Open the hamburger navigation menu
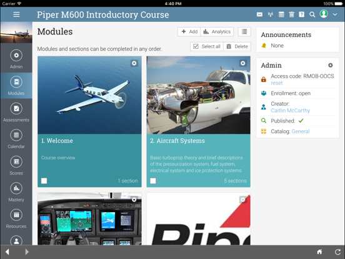 coord(16,14)
